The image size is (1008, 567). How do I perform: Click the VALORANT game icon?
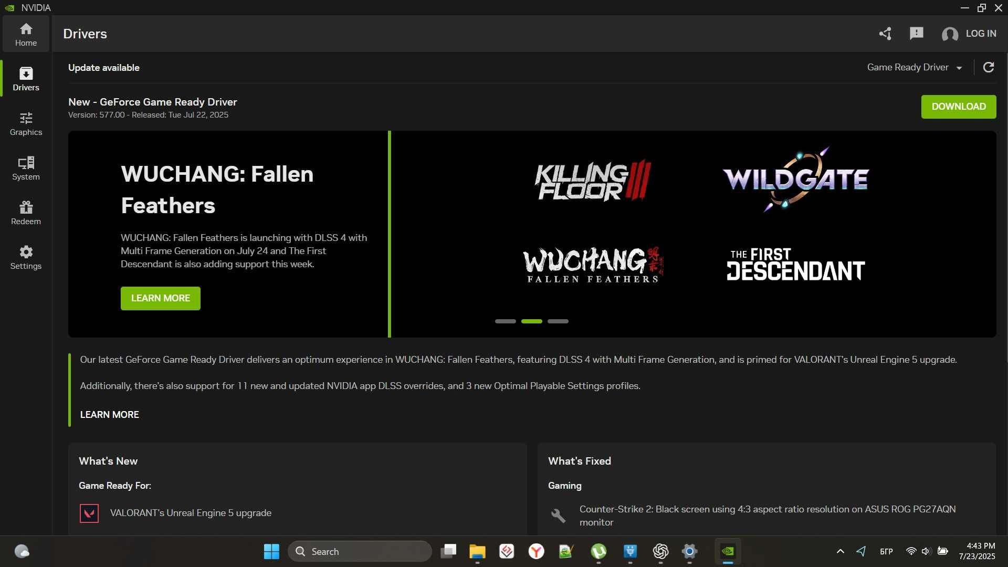click(89, 513)
